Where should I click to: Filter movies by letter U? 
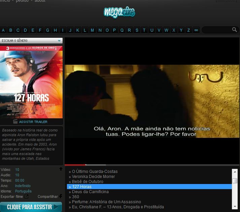tap(152, 30)
